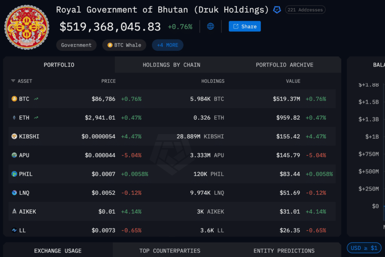Select the BTC Whale tag
Image resolution: width=385 pixels, height=257 pixels.
pos(125,45)
